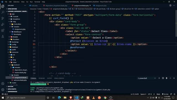Open the Terminal menu
This screenshot has height=100, width=177.
37,2
